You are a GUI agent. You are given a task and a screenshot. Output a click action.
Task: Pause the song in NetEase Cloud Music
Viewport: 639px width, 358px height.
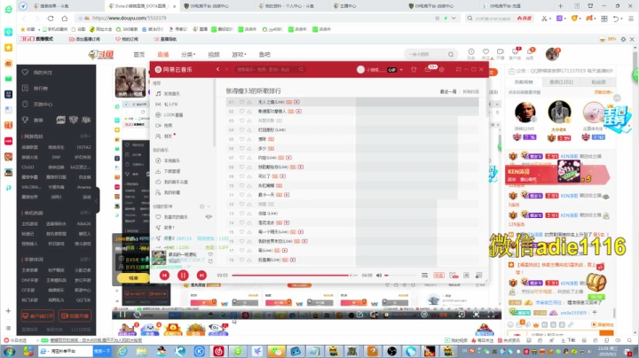pos(183,276)
